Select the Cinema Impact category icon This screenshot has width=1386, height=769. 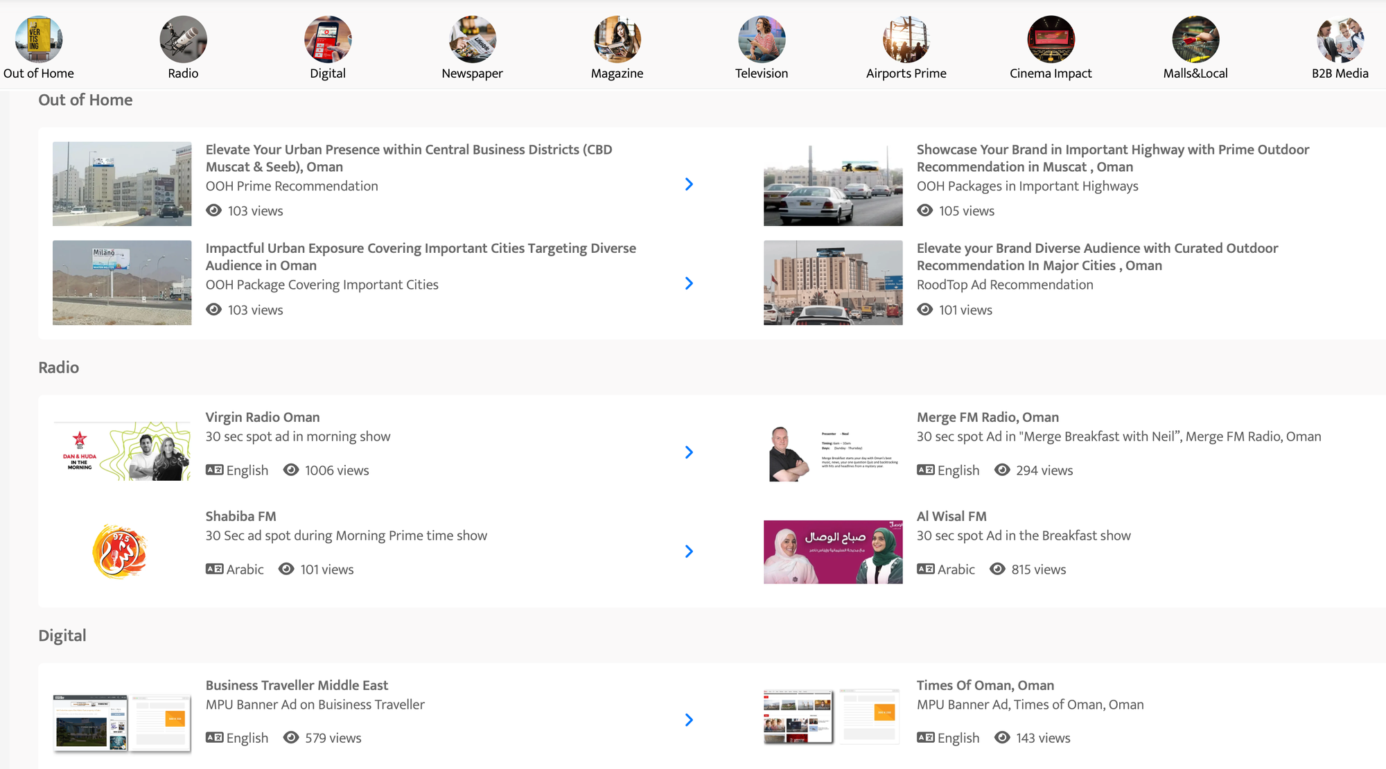[x=1051, y=39]
